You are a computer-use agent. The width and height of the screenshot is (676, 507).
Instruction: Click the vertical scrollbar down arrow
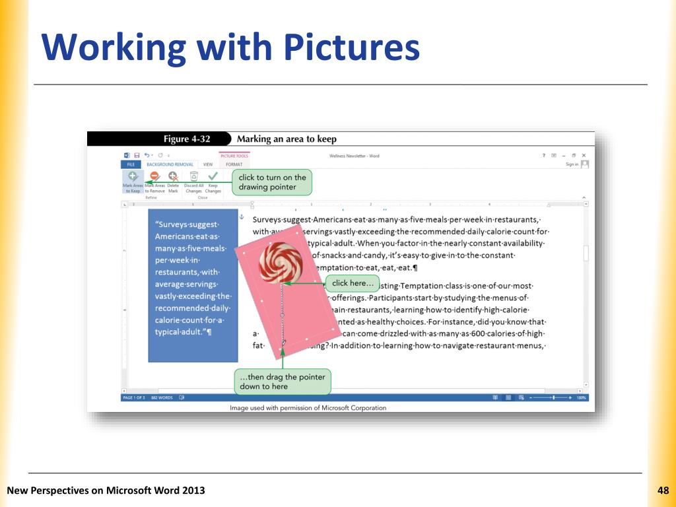[x=586, y=385]
